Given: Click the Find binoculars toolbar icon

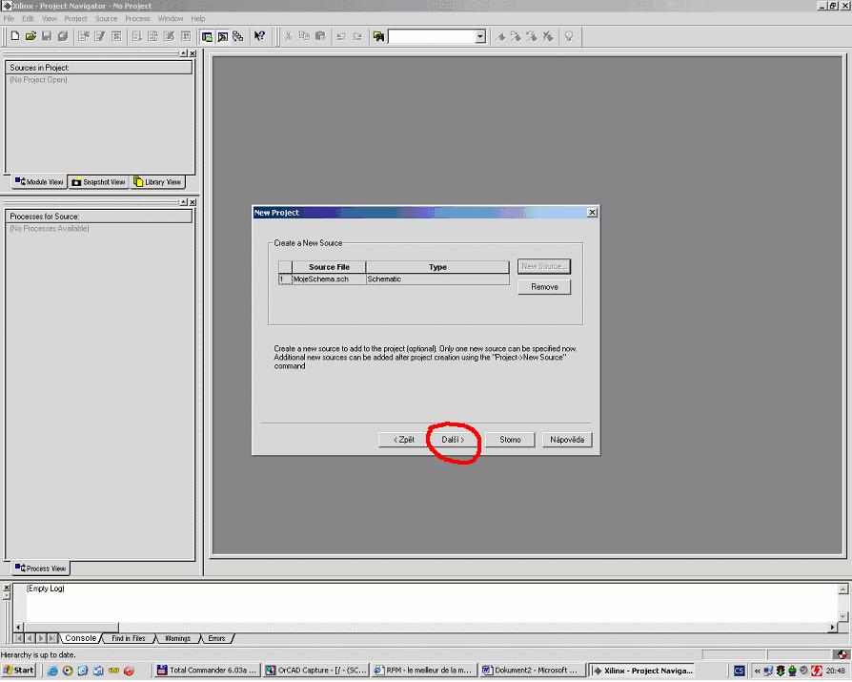Looking at the screenshot, I should pyautogui.click(x=378, y=36).
